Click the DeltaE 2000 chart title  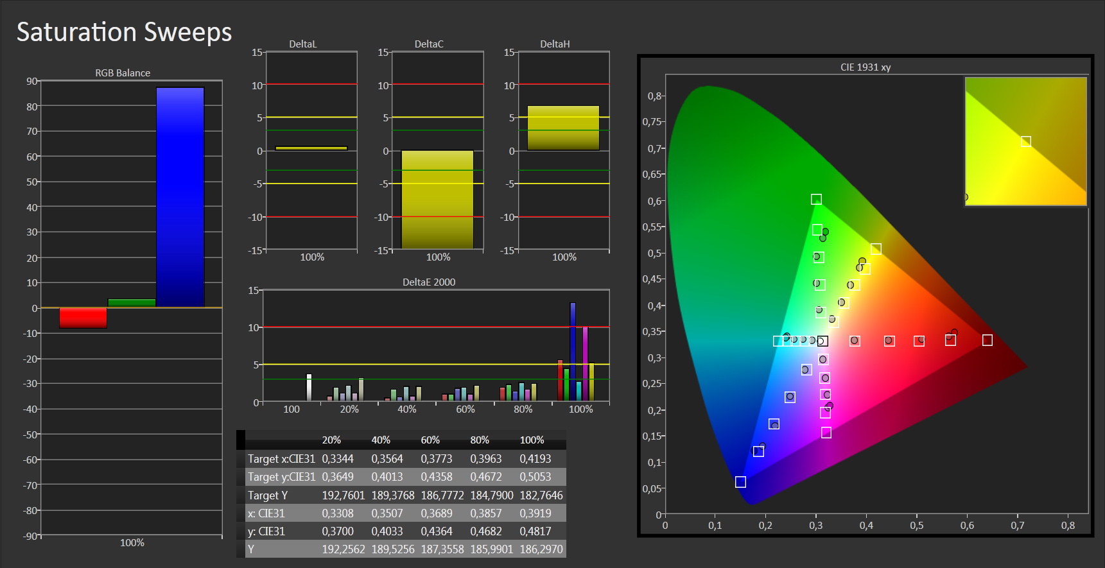pyautogui.click(x=429, y=282)
